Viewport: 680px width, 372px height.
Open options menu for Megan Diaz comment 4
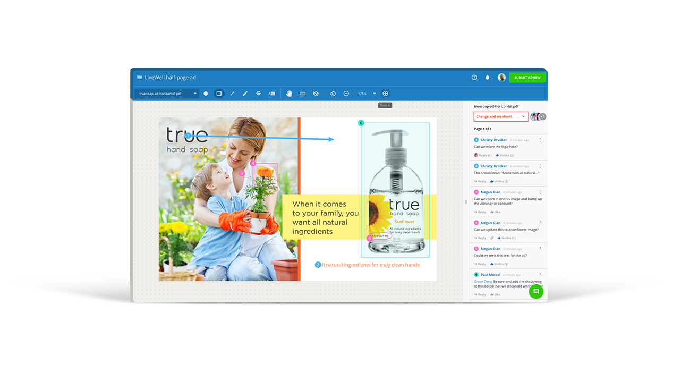(x=540, y=223)
